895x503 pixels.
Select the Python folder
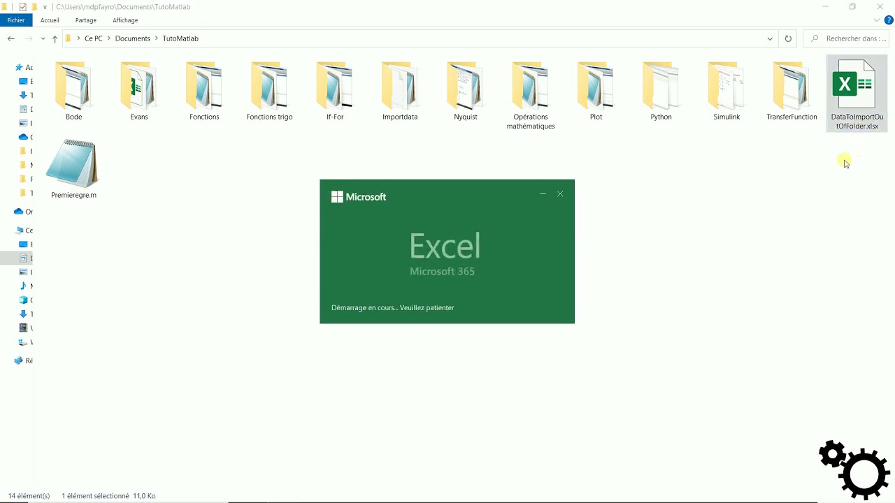click(661, 92)
